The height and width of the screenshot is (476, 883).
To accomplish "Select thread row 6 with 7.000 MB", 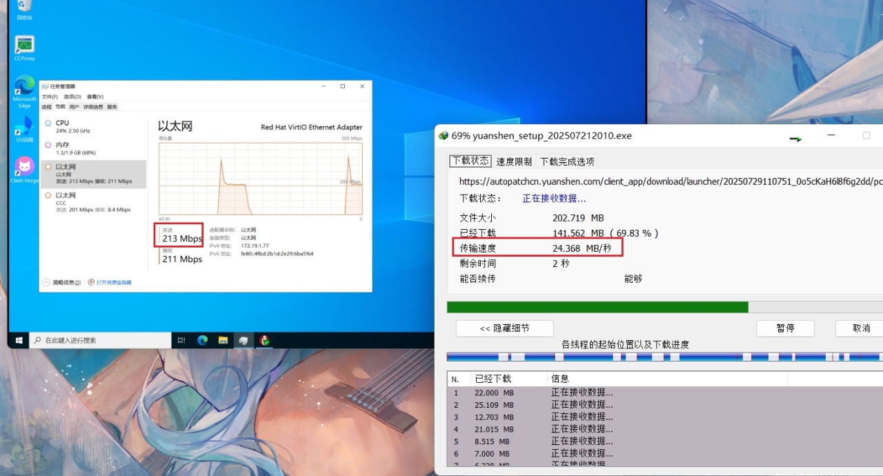I will 665,454.
